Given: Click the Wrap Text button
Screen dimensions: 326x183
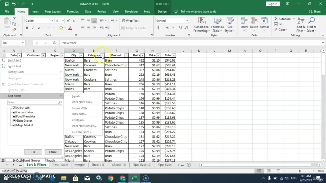Looking at the screenshot, I should [130, 21].
